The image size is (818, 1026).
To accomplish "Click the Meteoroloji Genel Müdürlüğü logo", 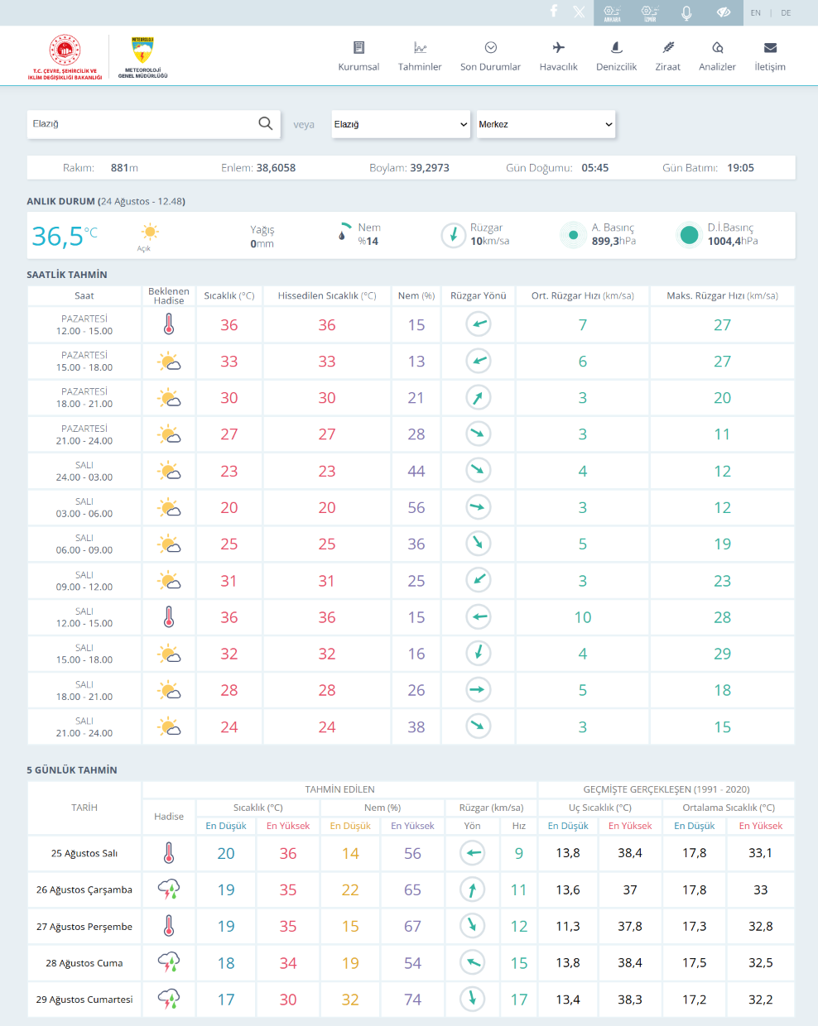I will [x=142, y=57].
